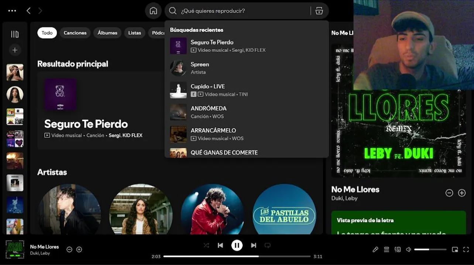The image size is (474, 265).
Task: Click No Me Llores title in right panel
Action: tap(355, 190)
